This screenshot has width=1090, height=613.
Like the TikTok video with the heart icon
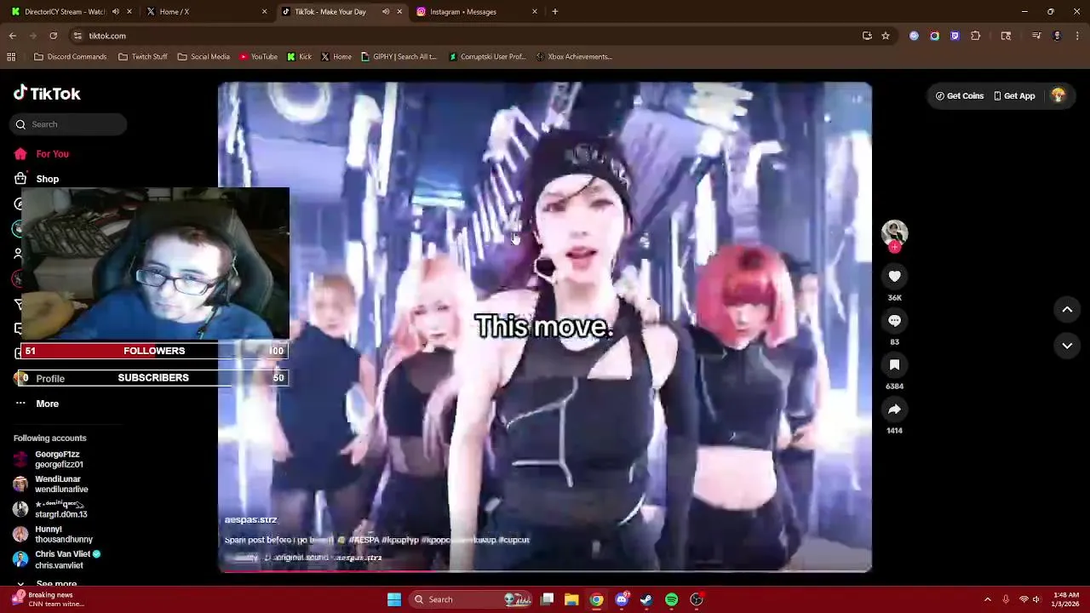click(x=894, y=276)
